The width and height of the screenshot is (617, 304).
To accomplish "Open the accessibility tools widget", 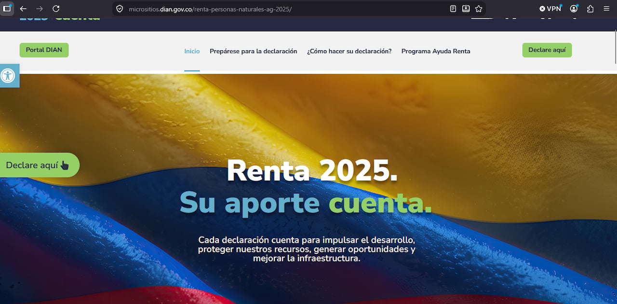I will click(x=9, y=76).
